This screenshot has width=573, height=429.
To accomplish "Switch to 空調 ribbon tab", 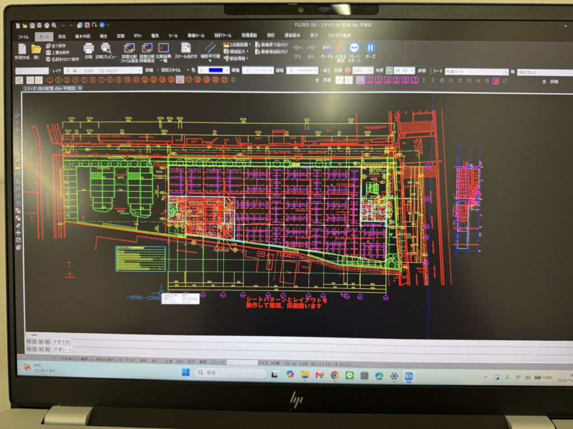I will coord(120,36).
